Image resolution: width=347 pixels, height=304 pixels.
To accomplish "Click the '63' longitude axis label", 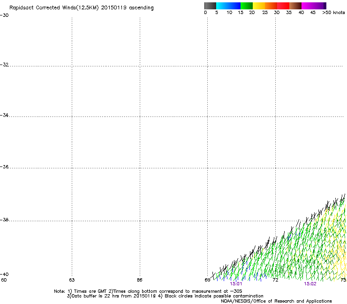I will [x=72, y=280].
